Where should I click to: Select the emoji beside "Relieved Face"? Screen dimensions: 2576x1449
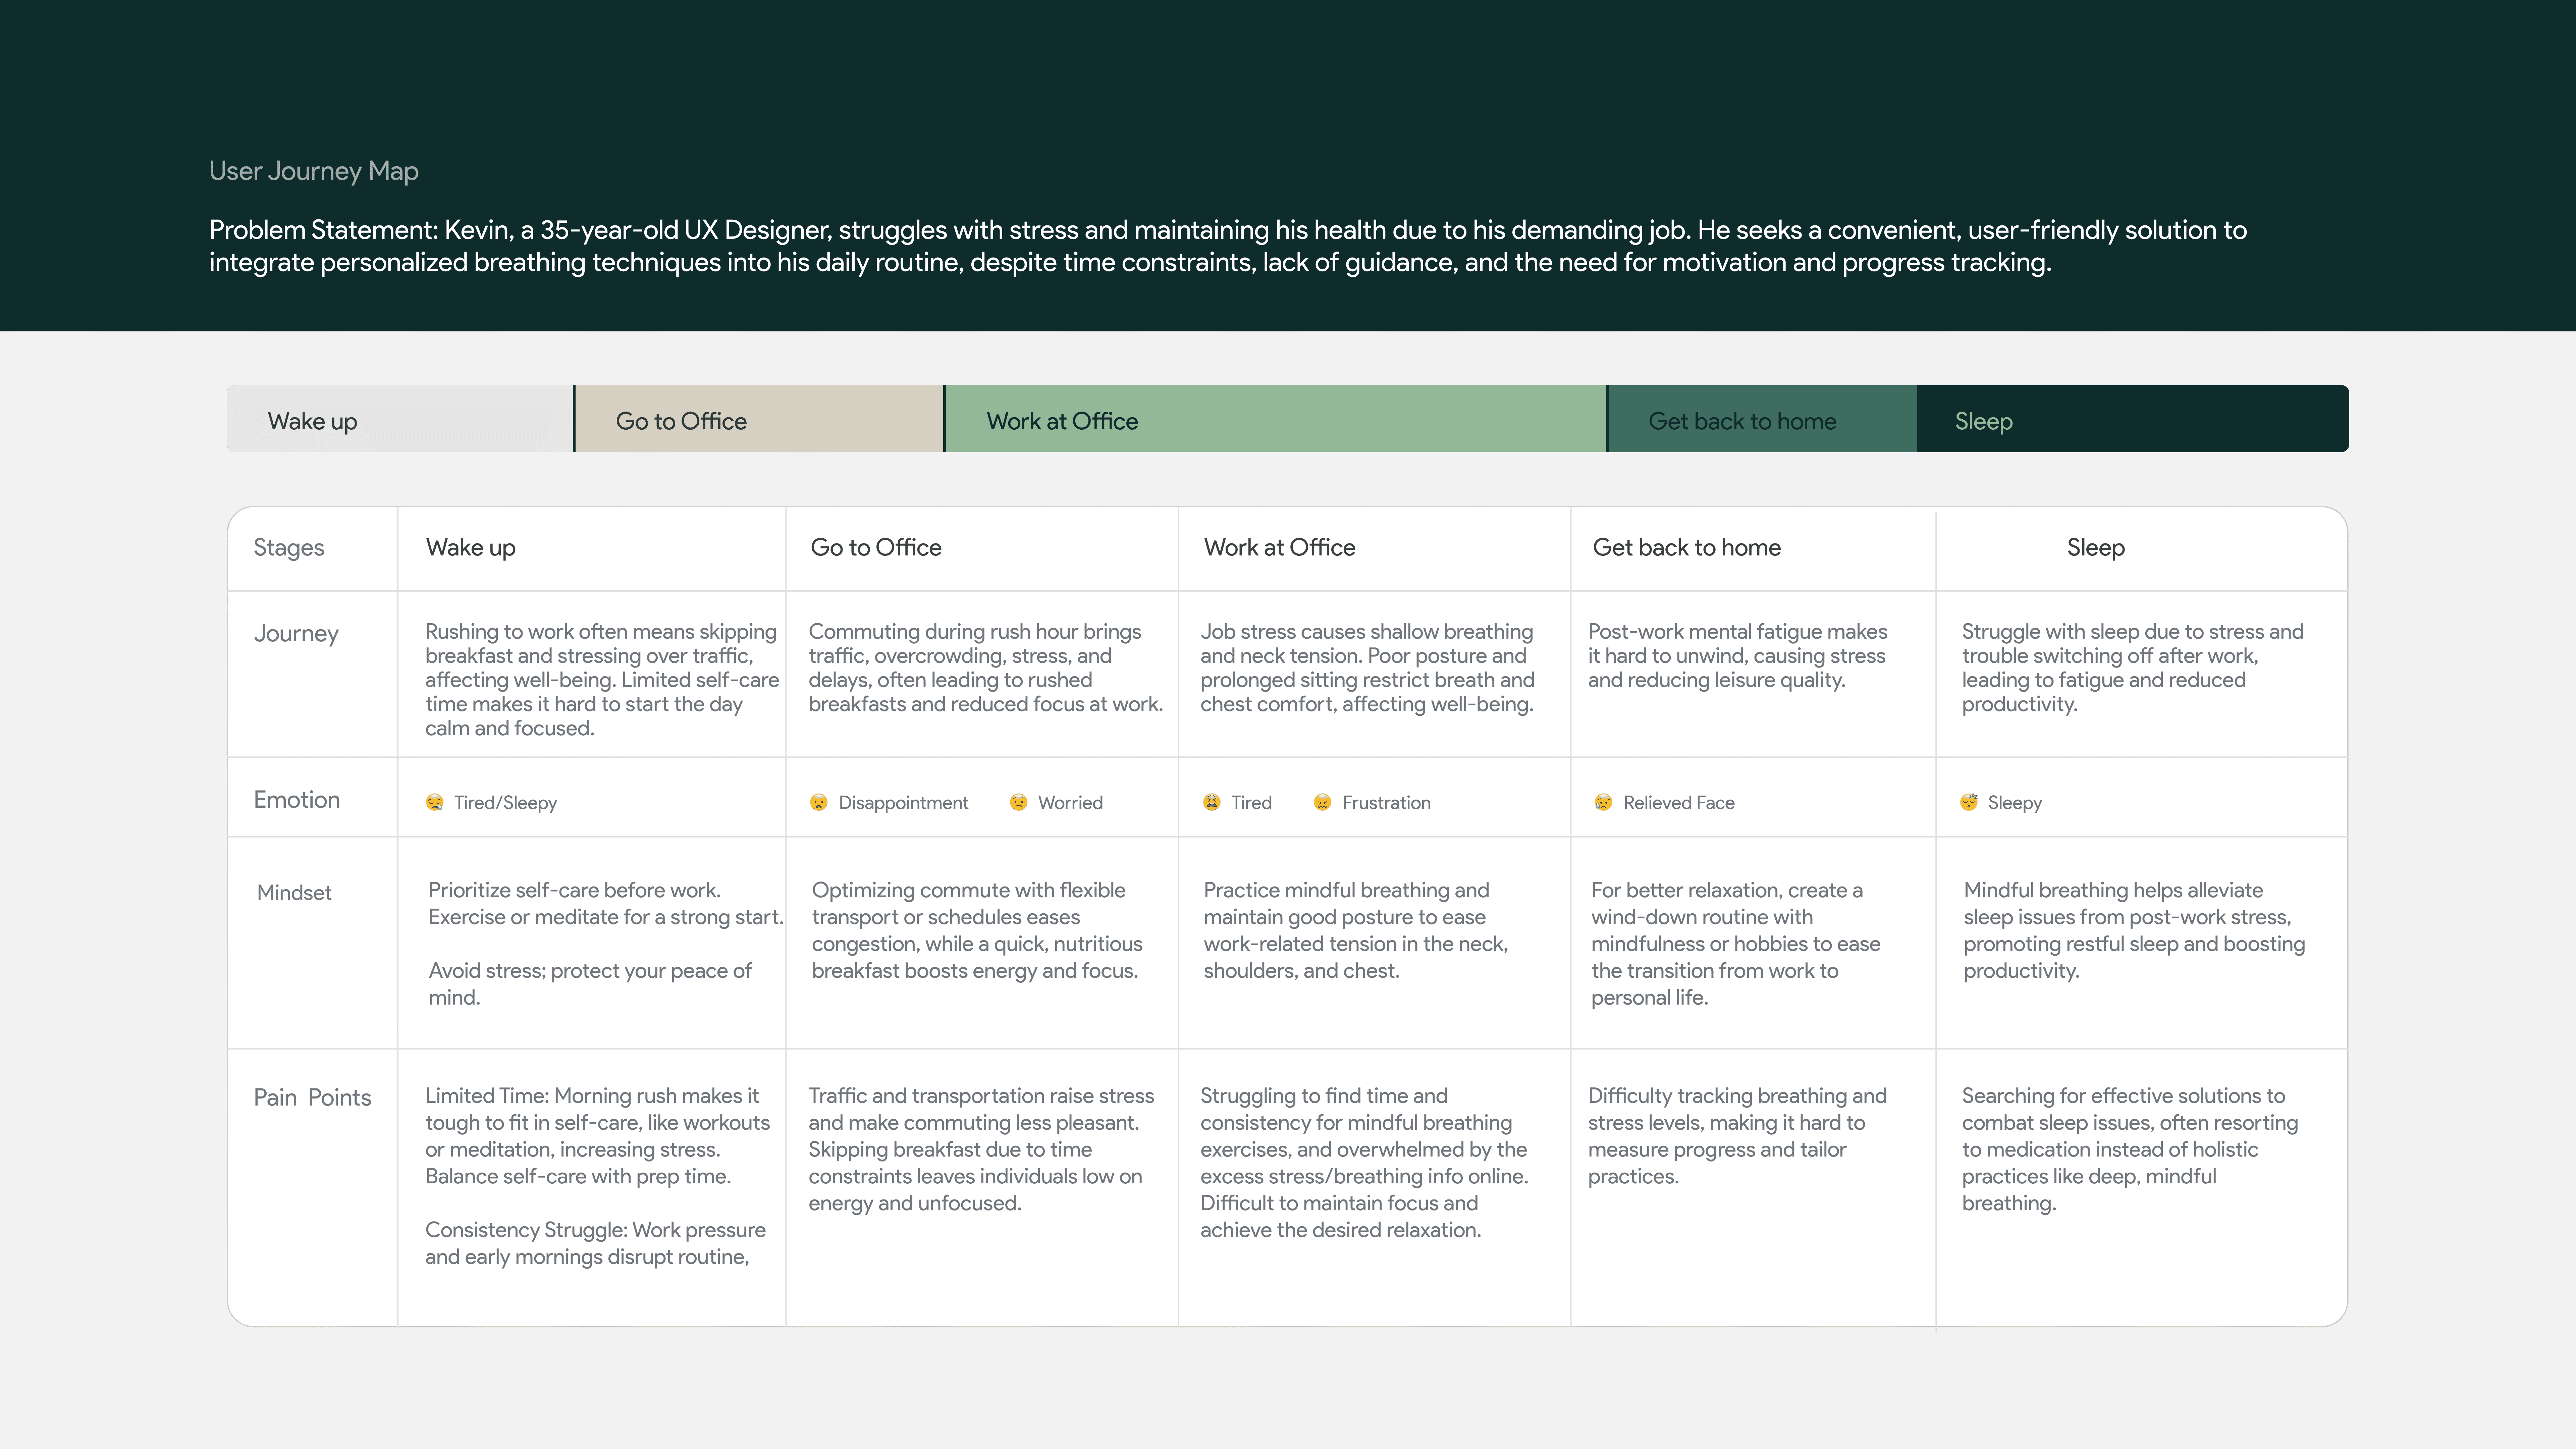tap(1603, 802)
